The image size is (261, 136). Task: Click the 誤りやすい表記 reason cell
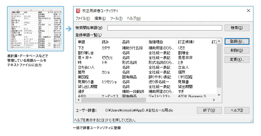click(x=160, y=77)
